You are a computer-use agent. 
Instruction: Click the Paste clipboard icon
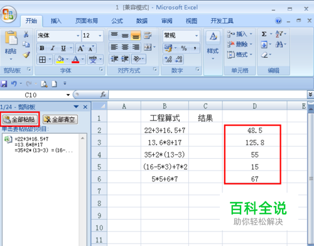click(x=11, y=38)
